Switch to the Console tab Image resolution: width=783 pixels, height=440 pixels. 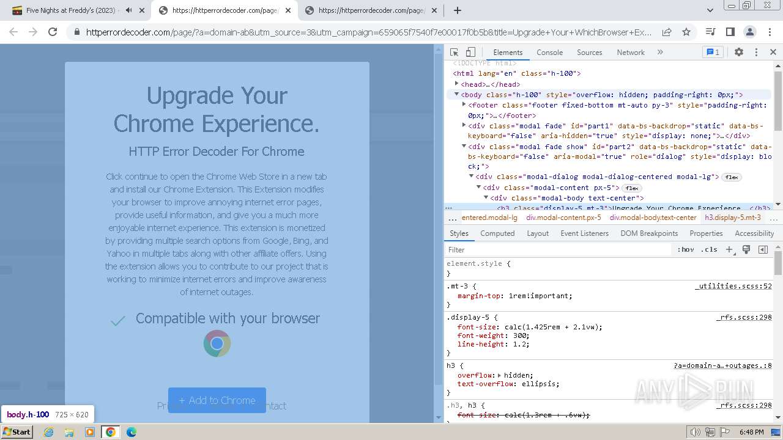(549, 53)
